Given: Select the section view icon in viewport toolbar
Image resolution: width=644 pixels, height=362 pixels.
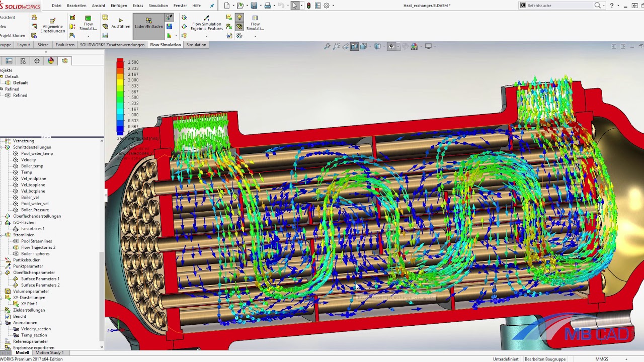Looking at the screenshot, I should (354, 46).
